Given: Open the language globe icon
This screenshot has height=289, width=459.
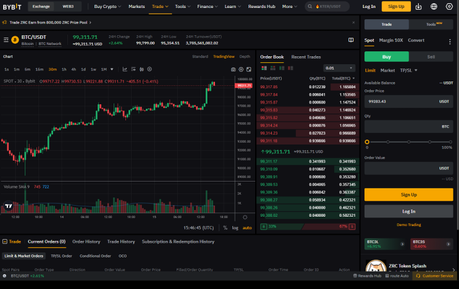Looking at the screenshot, I should [434, 6].
